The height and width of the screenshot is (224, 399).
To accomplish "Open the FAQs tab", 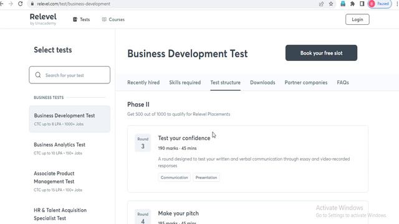I will click(x=343, y=83).
